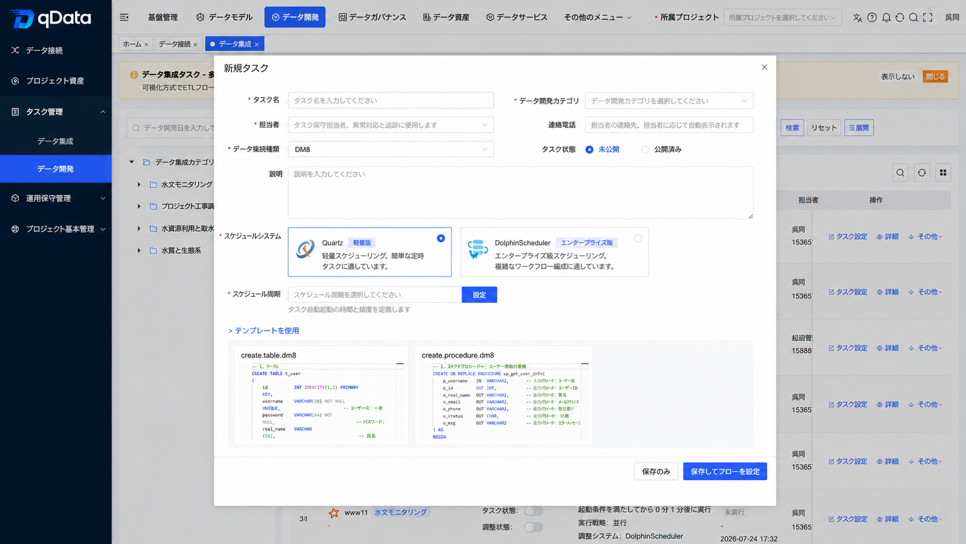The height and width of the screenshot is (544, 966).
Task: Click the スケジュール周期 input field
Action: point(374,295)
